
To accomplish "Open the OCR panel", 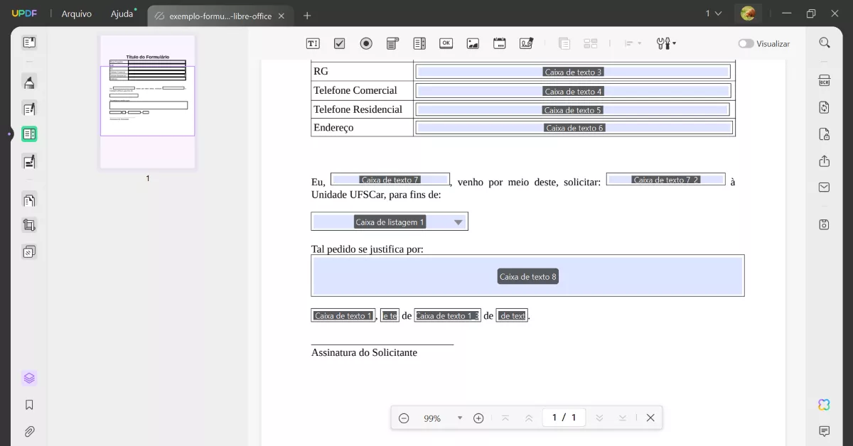I will 823,81.
